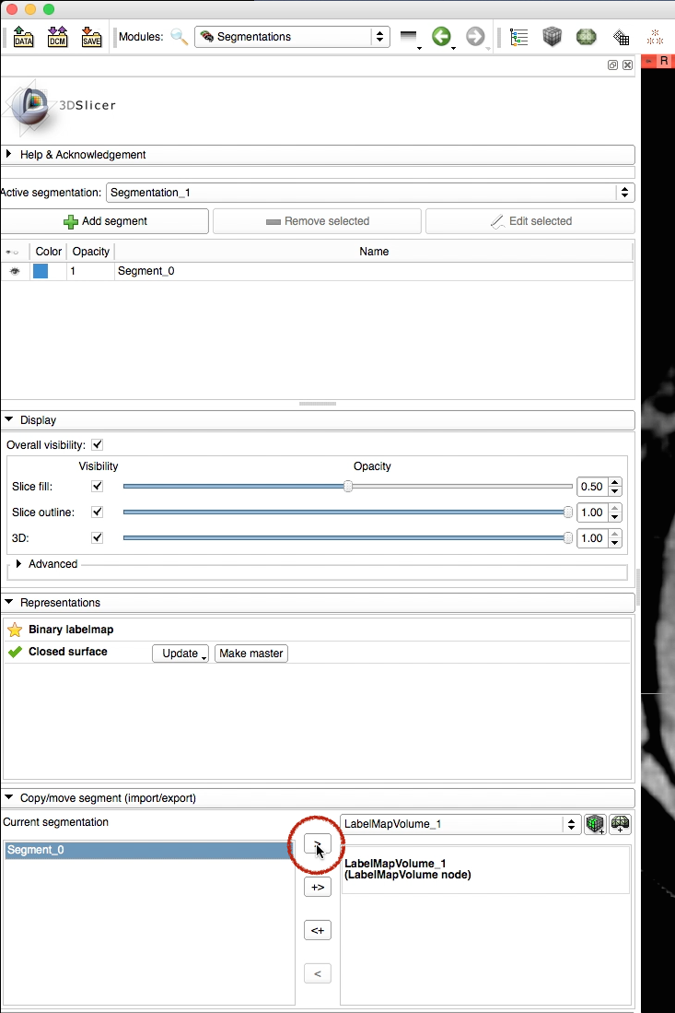Go to previous module with green back arrow
The image size is (675, 1013).
pyautogui.click(x=442, y=37)
